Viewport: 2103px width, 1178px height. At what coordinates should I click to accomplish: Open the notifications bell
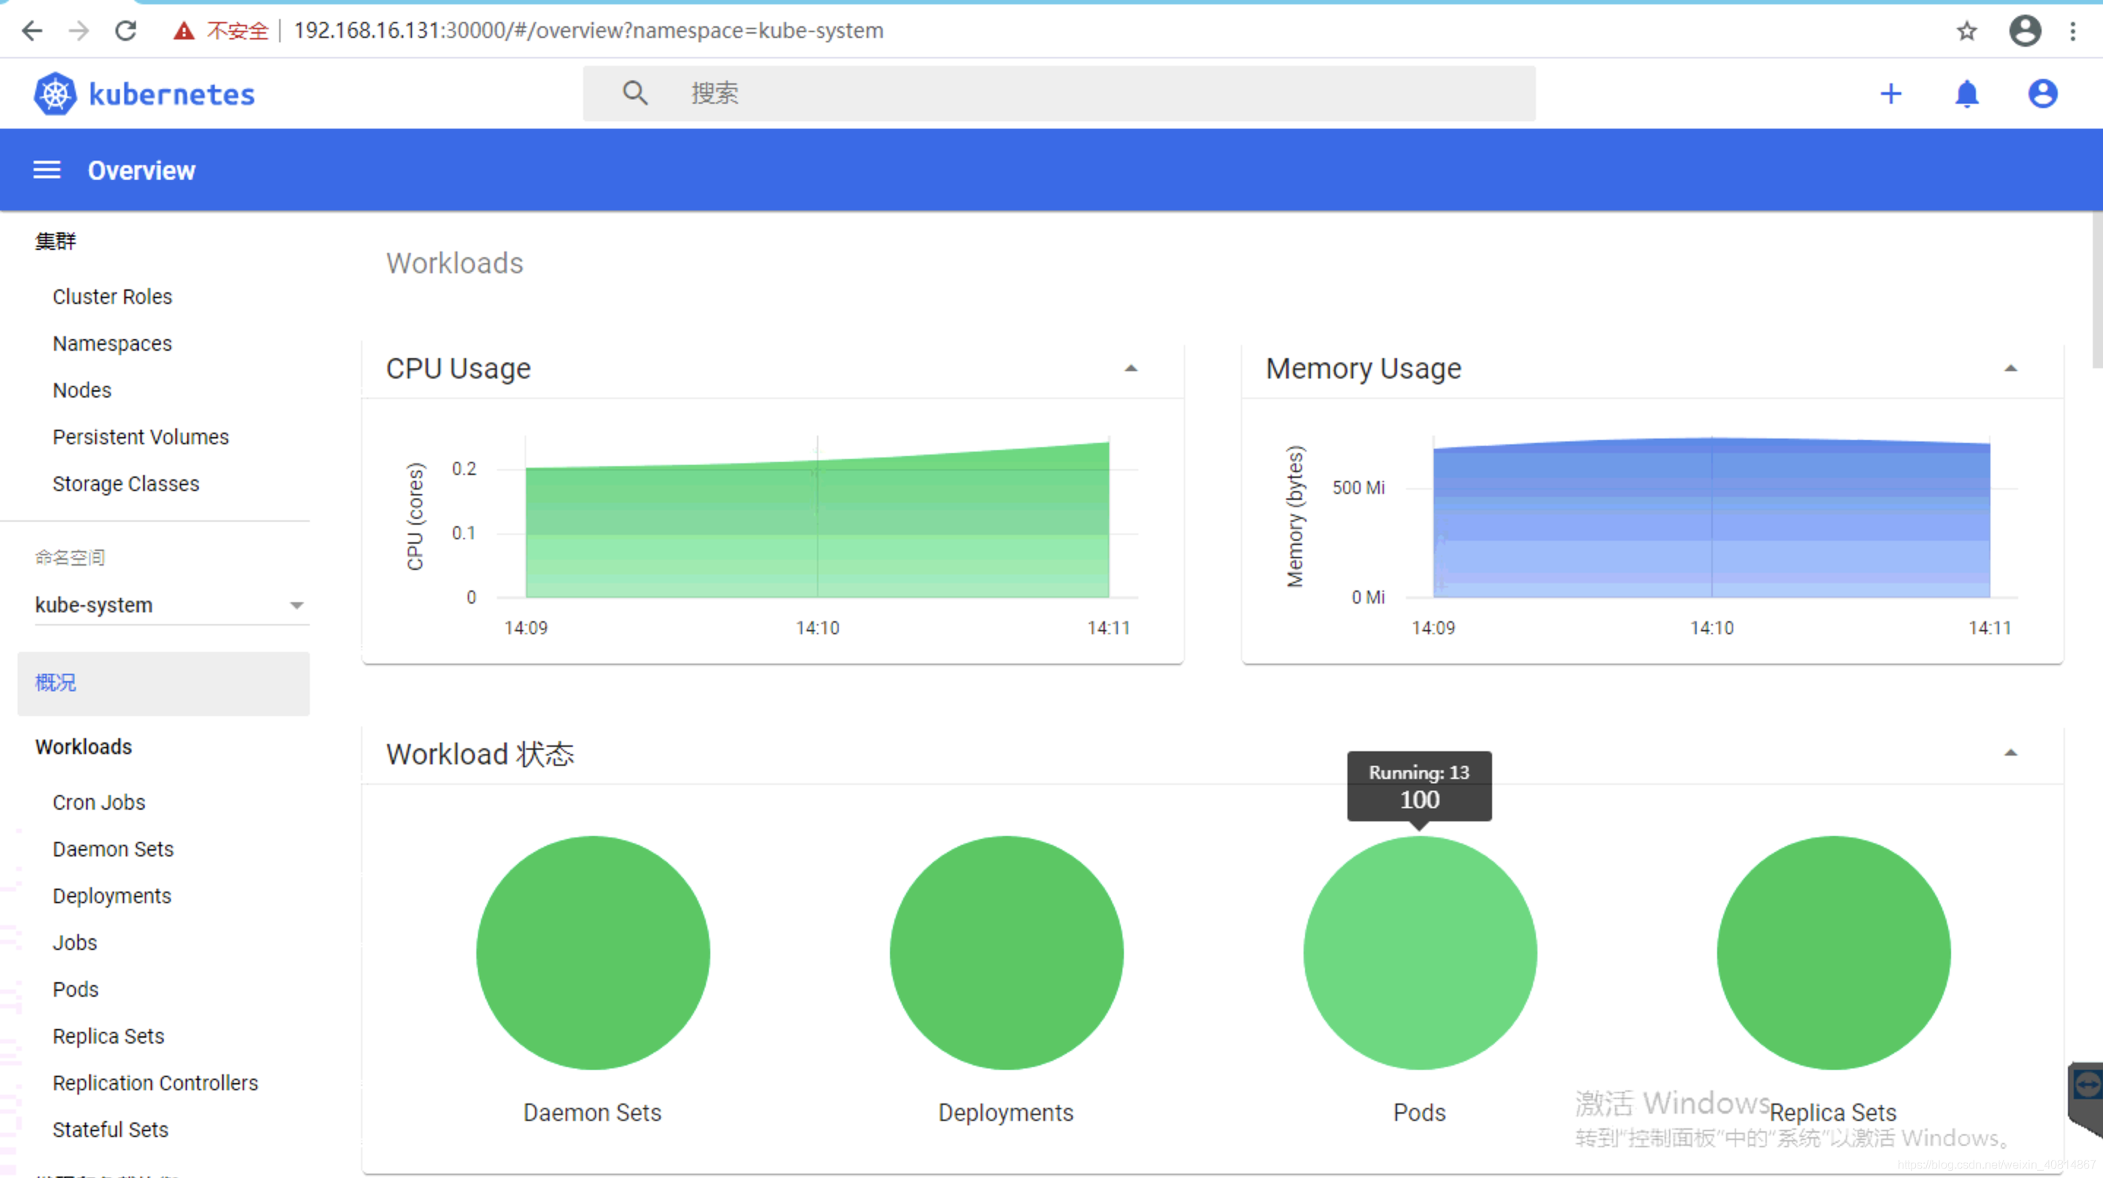pos(1966,94)
